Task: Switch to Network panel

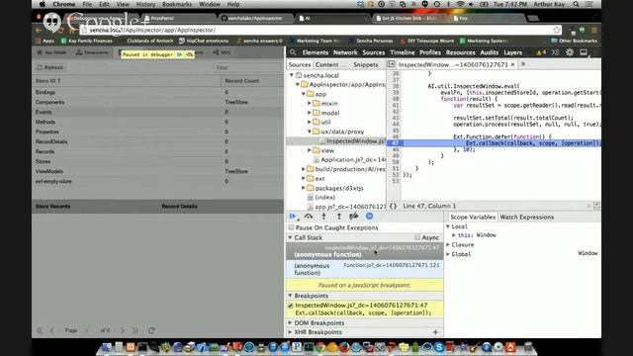Action: pyautogui.click(x=345, y=52)
